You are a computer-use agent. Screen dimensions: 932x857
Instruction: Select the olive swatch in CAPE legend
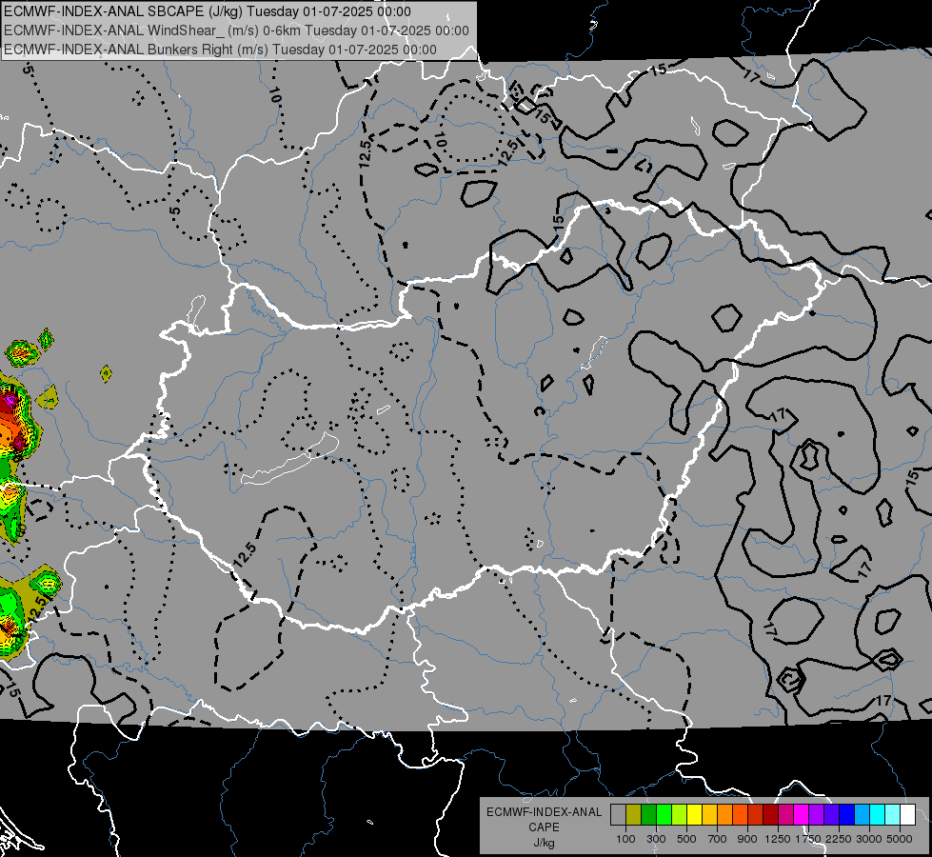634,814
